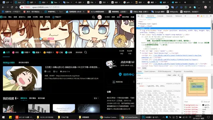Screen dimensions: 213x120
Task: Tick the Show all checkbox in Computed pane
Action: pyautogui.click(x=202, y=102)
